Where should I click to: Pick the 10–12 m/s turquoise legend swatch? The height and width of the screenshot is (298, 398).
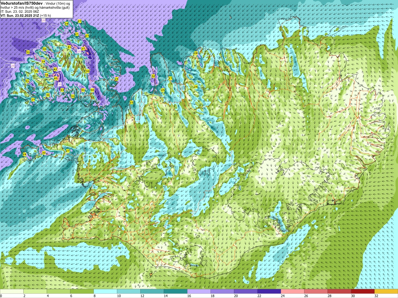point(129,291)
